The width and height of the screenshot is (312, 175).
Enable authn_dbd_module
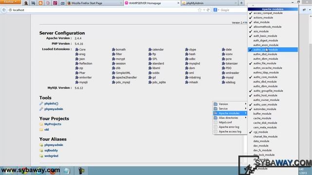(x=273, y=54)
